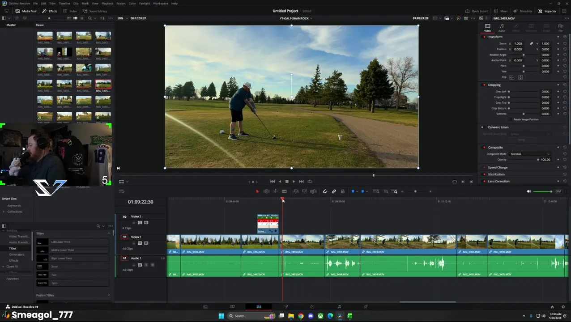Screen dimensions: 571x322
Task: Open the flag color dropdown arrow
Action: pyautogui.click(x=357, y=191)
